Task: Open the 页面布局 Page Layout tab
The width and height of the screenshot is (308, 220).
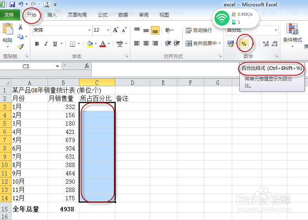Action: [77, 15]
